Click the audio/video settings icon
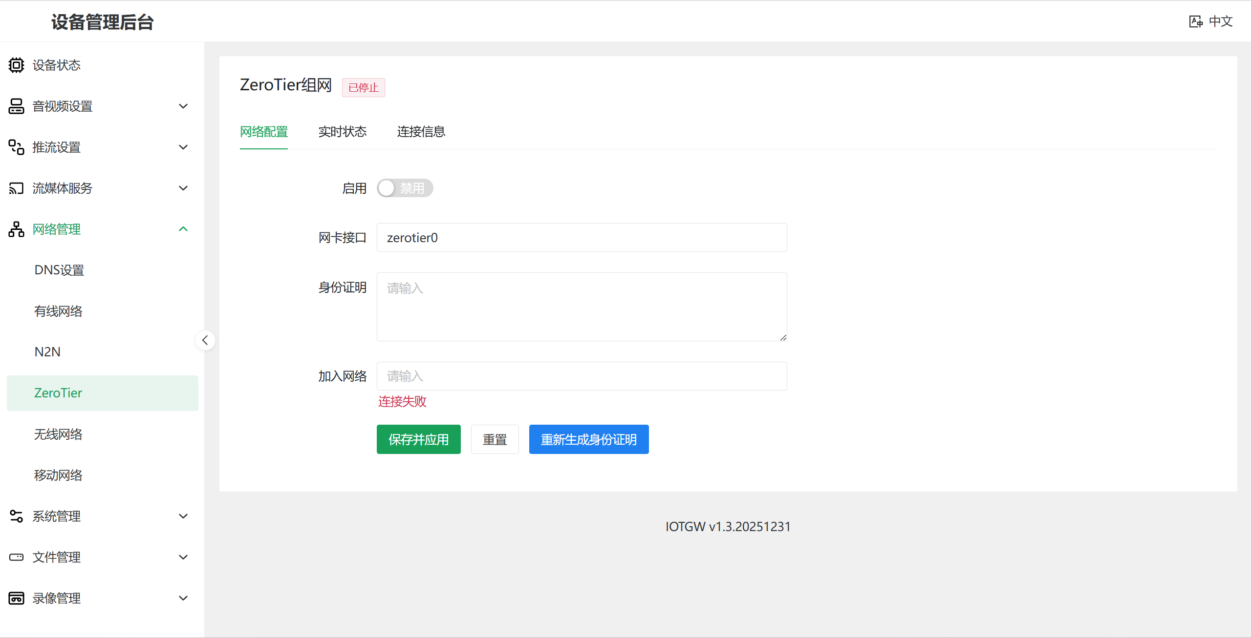This screenshot has height=638, width=1251. 16,106
